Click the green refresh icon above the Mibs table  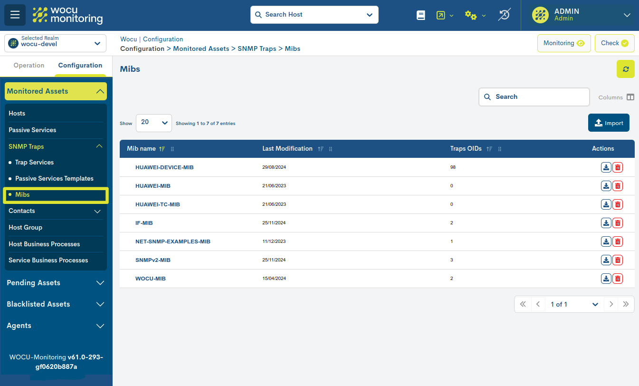(625, 69)
